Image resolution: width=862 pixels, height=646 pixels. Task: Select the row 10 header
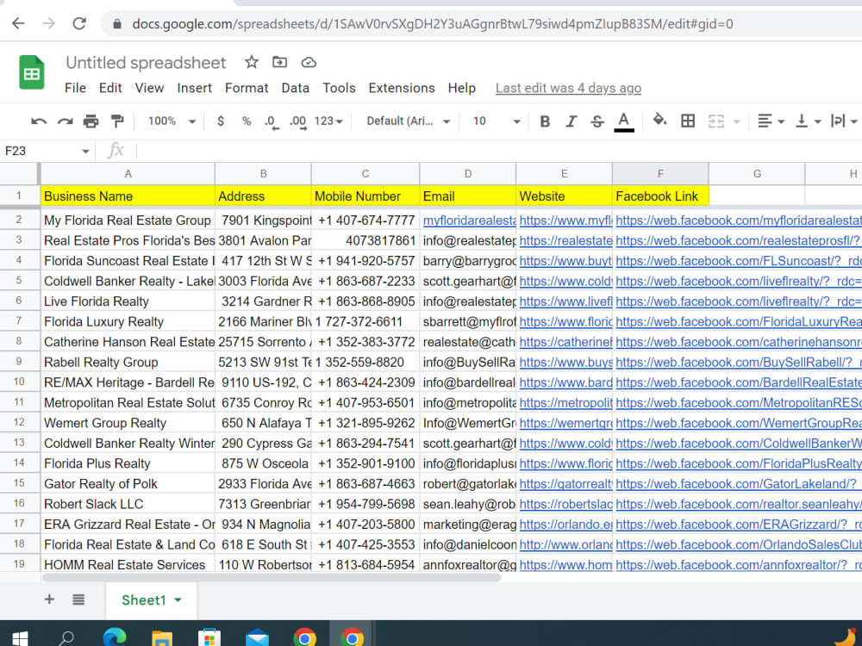click(19, 382)
